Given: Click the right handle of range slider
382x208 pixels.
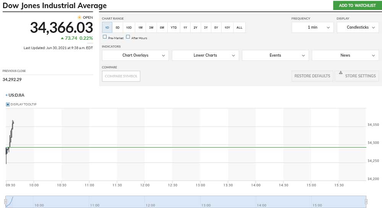Looking at the screenshot, I should coord(366,201).
